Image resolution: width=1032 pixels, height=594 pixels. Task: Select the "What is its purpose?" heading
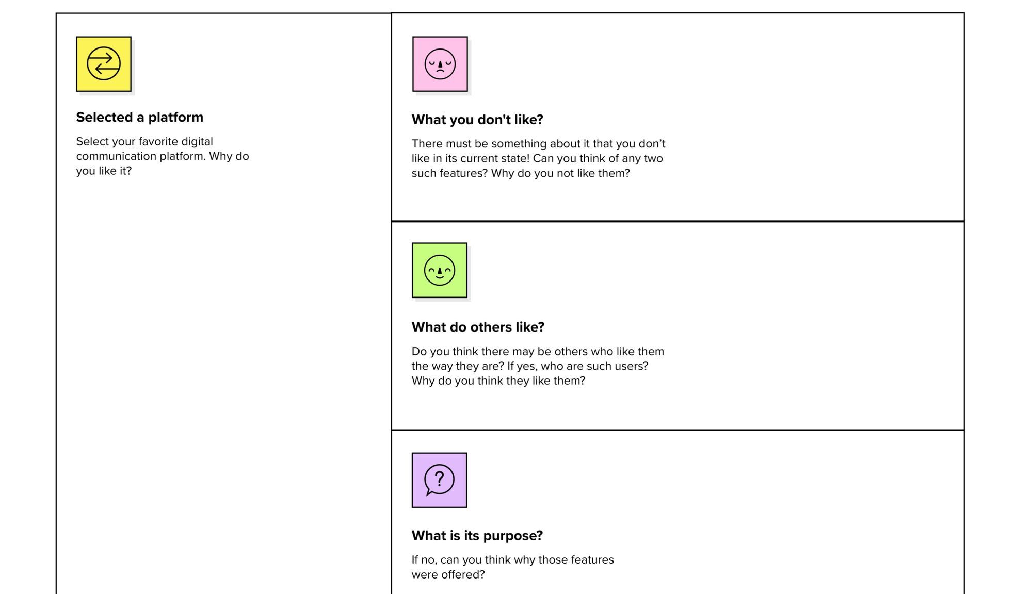[x=477, y=536]
